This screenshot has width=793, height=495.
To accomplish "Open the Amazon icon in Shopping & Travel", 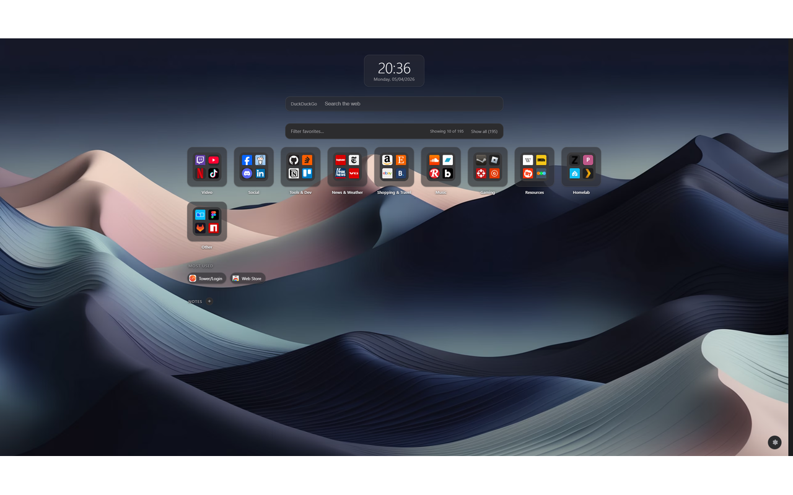I will tap(387, 160).
